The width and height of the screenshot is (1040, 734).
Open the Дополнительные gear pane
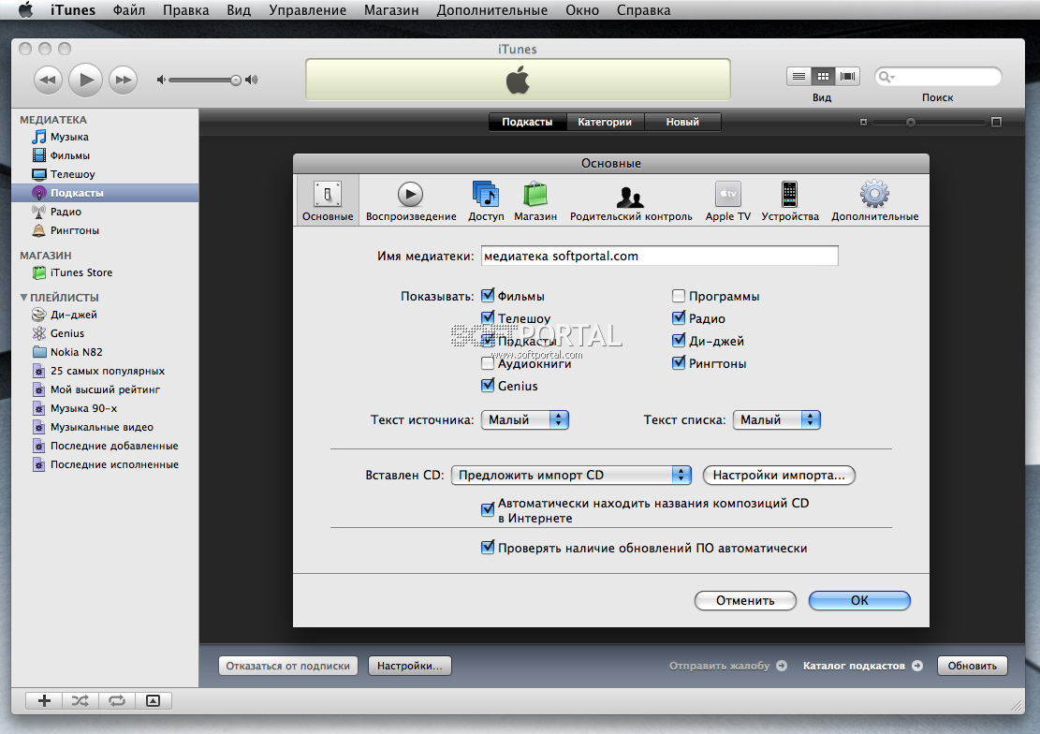[875, 201]
